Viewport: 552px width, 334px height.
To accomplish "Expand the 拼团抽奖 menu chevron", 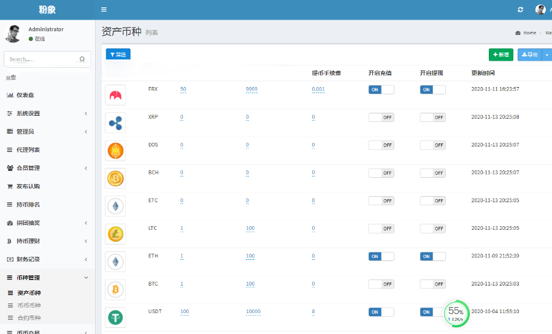I will (86, 223).
